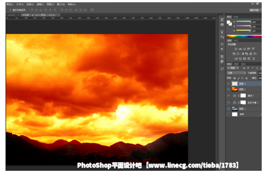Click the foreground color swatch
Screen dimensions: 264x174
click(228, 22)
